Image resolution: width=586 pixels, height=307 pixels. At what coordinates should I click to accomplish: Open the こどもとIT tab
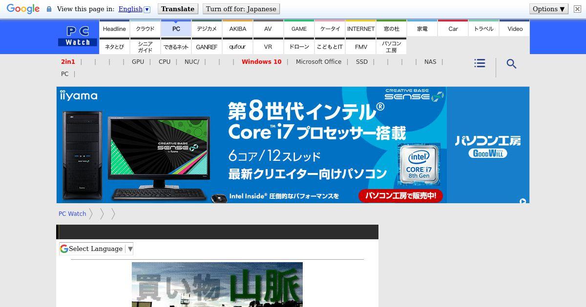point(330,47)
